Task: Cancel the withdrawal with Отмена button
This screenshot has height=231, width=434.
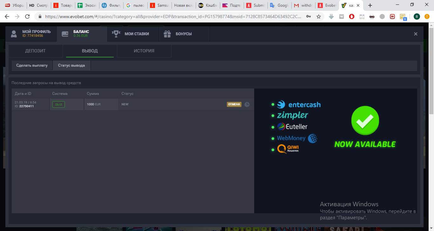Action: (234, 104)
